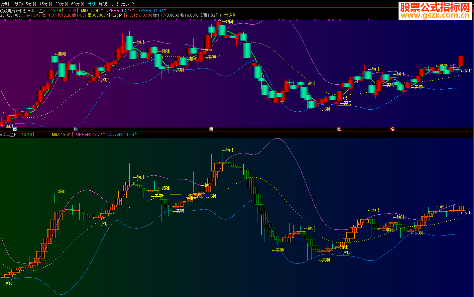474x297 pixels.
Task: Click the close price 收14.37
Action: tap(79, 15)
